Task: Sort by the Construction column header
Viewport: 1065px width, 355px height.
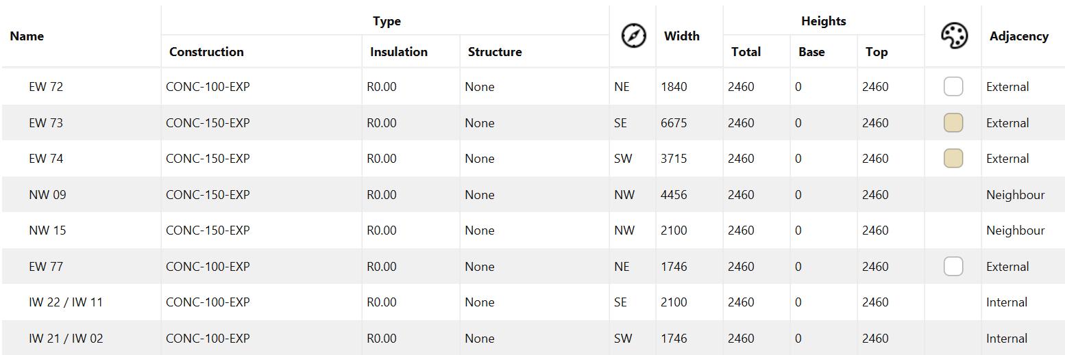Action: click(206, 52)
